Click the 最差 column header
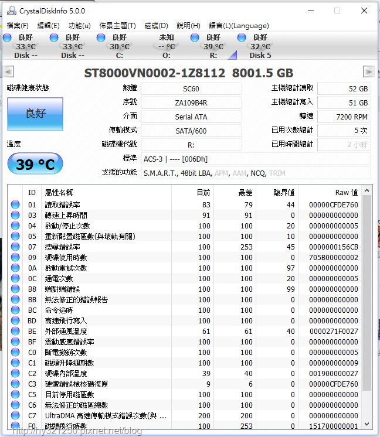This screenshot has width=380, height=437. 235,193
